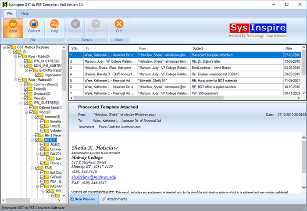307x211 pixels.
Task: Click folder icon beside Views(0)
Action: (x=30, y=98)
